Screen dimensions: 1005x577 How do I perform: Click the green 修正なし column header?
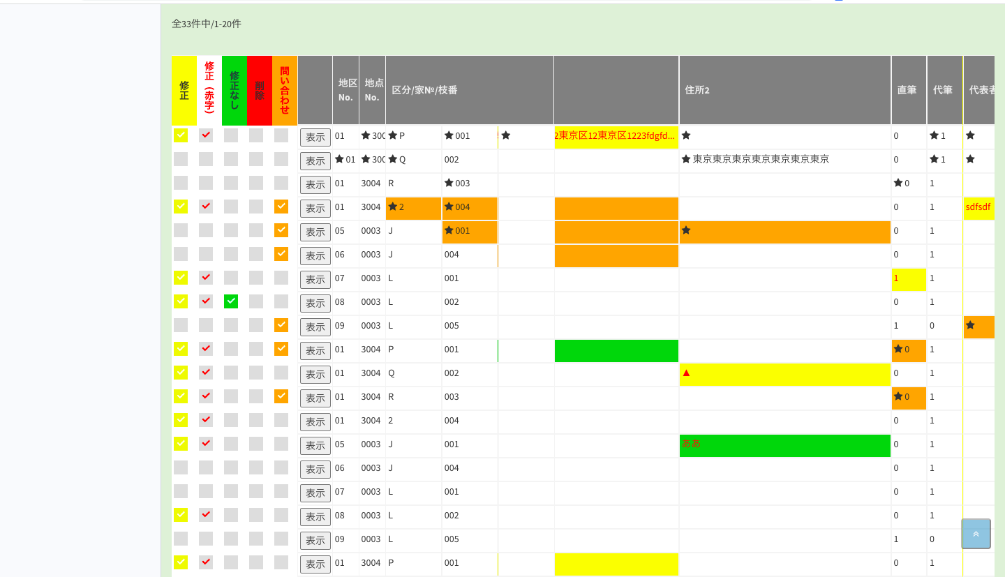(234, 91)
